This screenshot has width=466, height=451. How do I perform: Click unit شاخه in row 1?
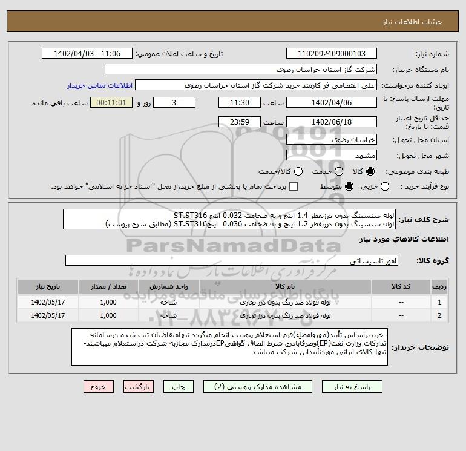[168, 302]
